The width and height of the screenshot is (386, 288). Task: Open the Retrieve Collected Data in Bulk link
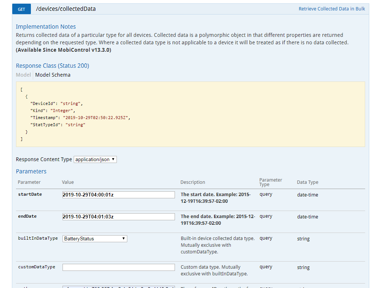coord(332,9)
